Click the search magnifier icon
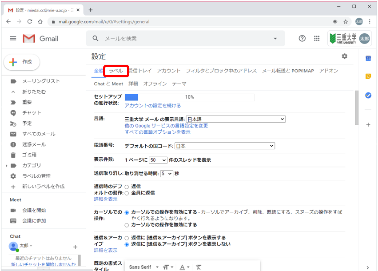Screen dimensions: 378x271 (x=95, y=38)
